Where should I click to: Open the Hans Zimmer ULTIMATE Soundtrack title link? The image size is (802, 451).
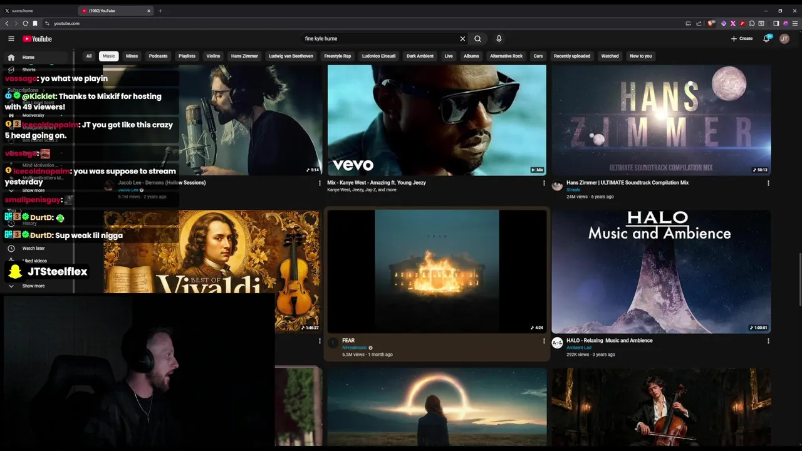[627, 183]
